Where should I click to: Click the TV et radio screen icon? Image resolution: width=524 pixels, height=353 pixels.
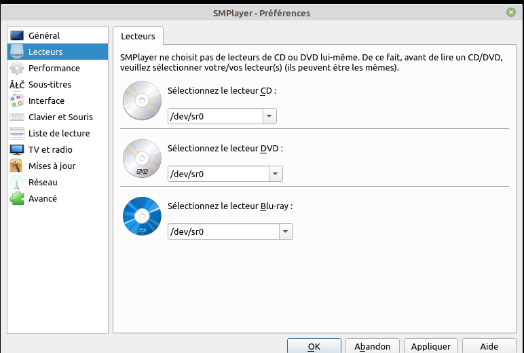coord(17,149)
